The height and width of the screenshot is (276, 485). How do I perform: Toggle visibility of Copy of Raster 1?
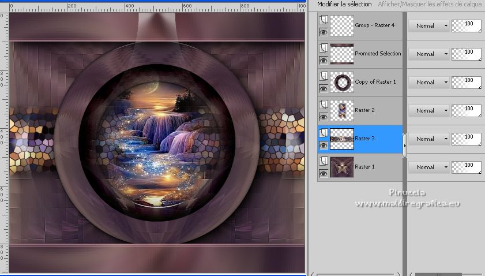pos(323,88)
